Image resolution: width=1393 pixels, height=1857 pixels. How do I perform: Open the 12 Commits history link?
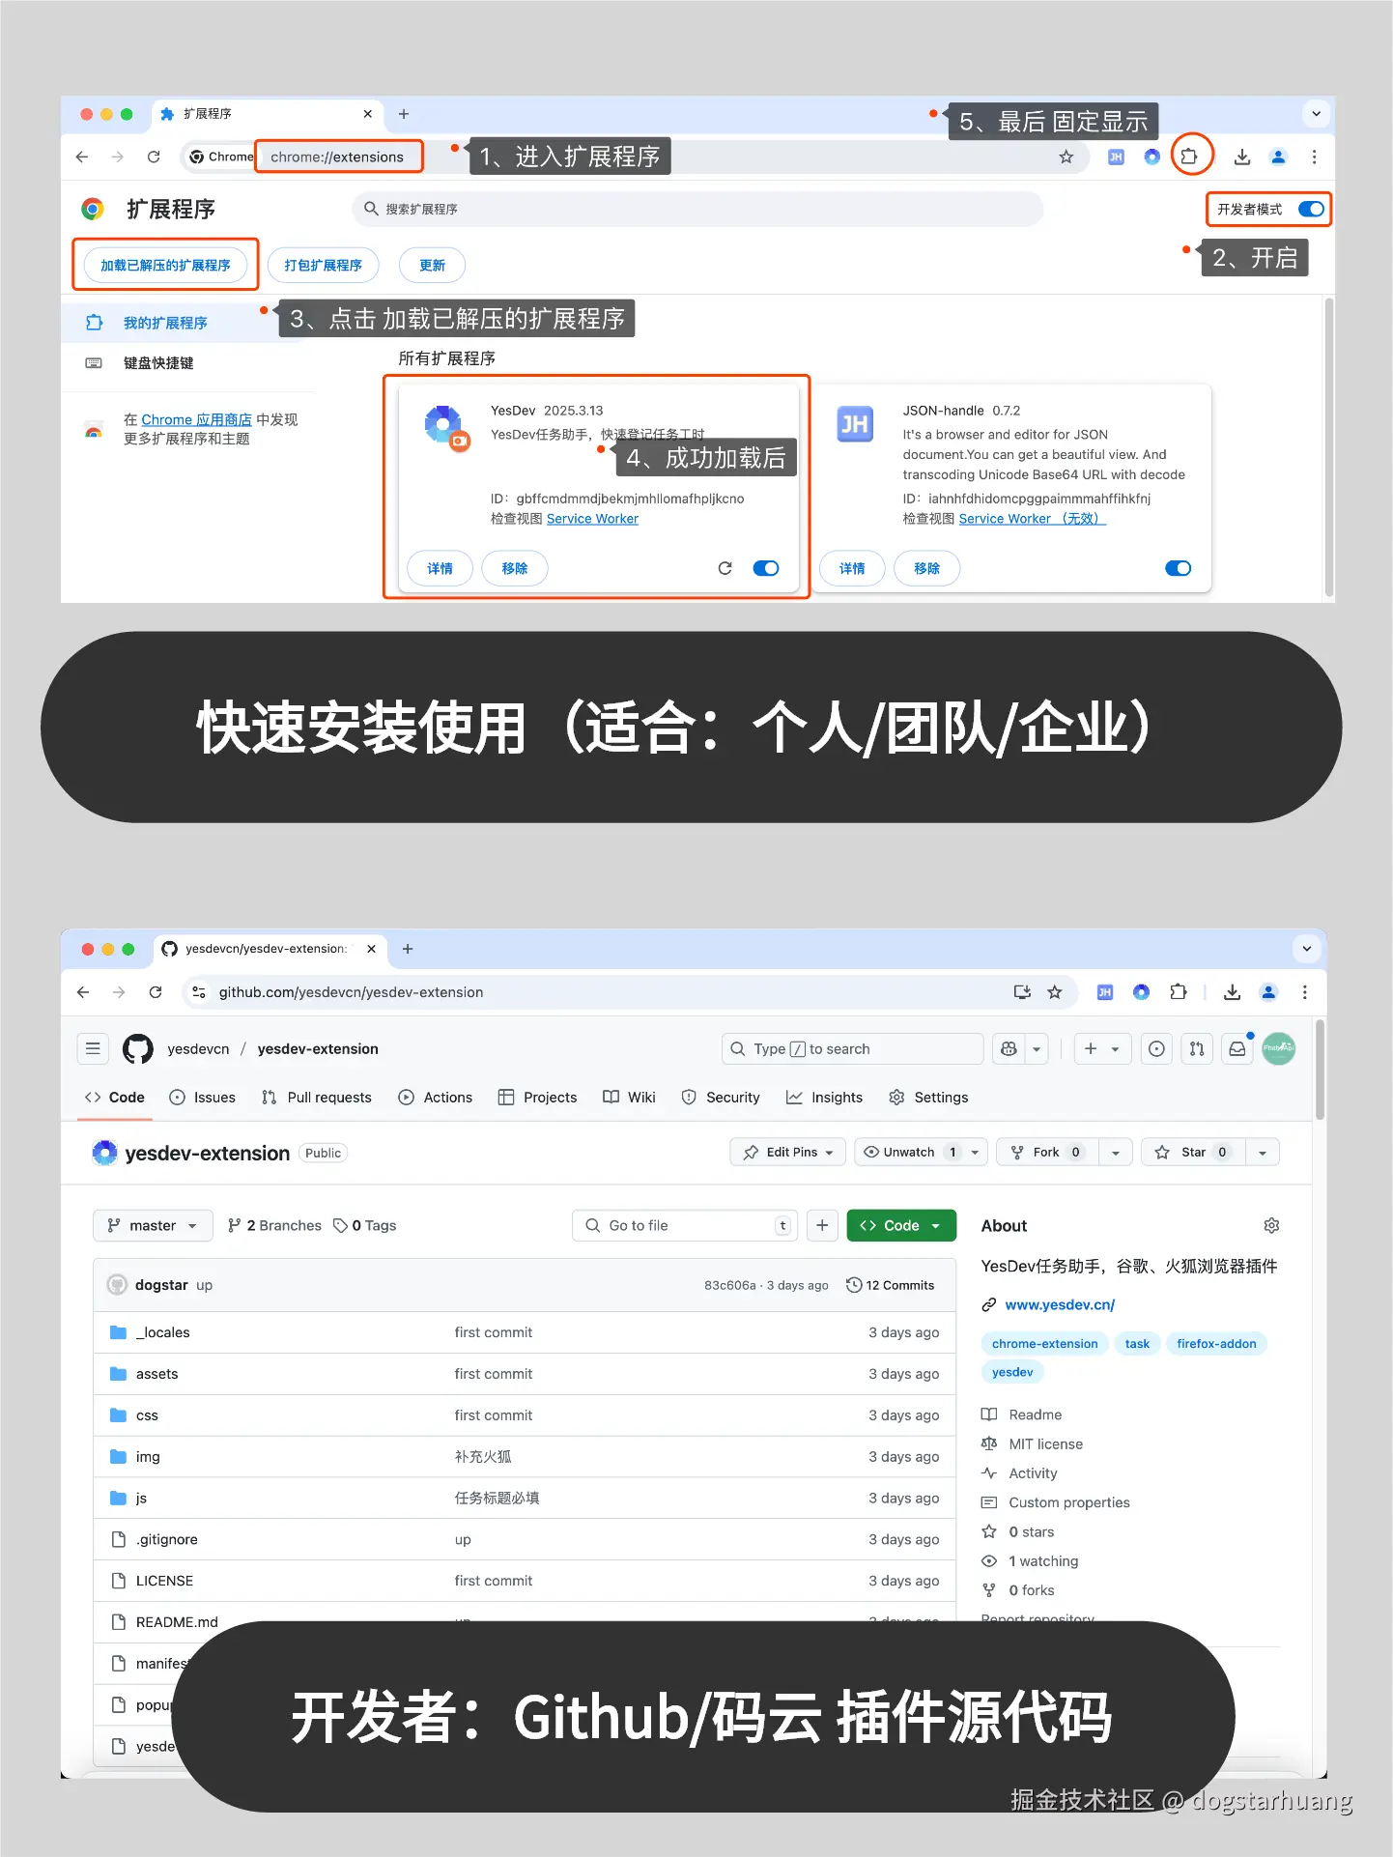pyautogui.click(x=890, y=1285)
